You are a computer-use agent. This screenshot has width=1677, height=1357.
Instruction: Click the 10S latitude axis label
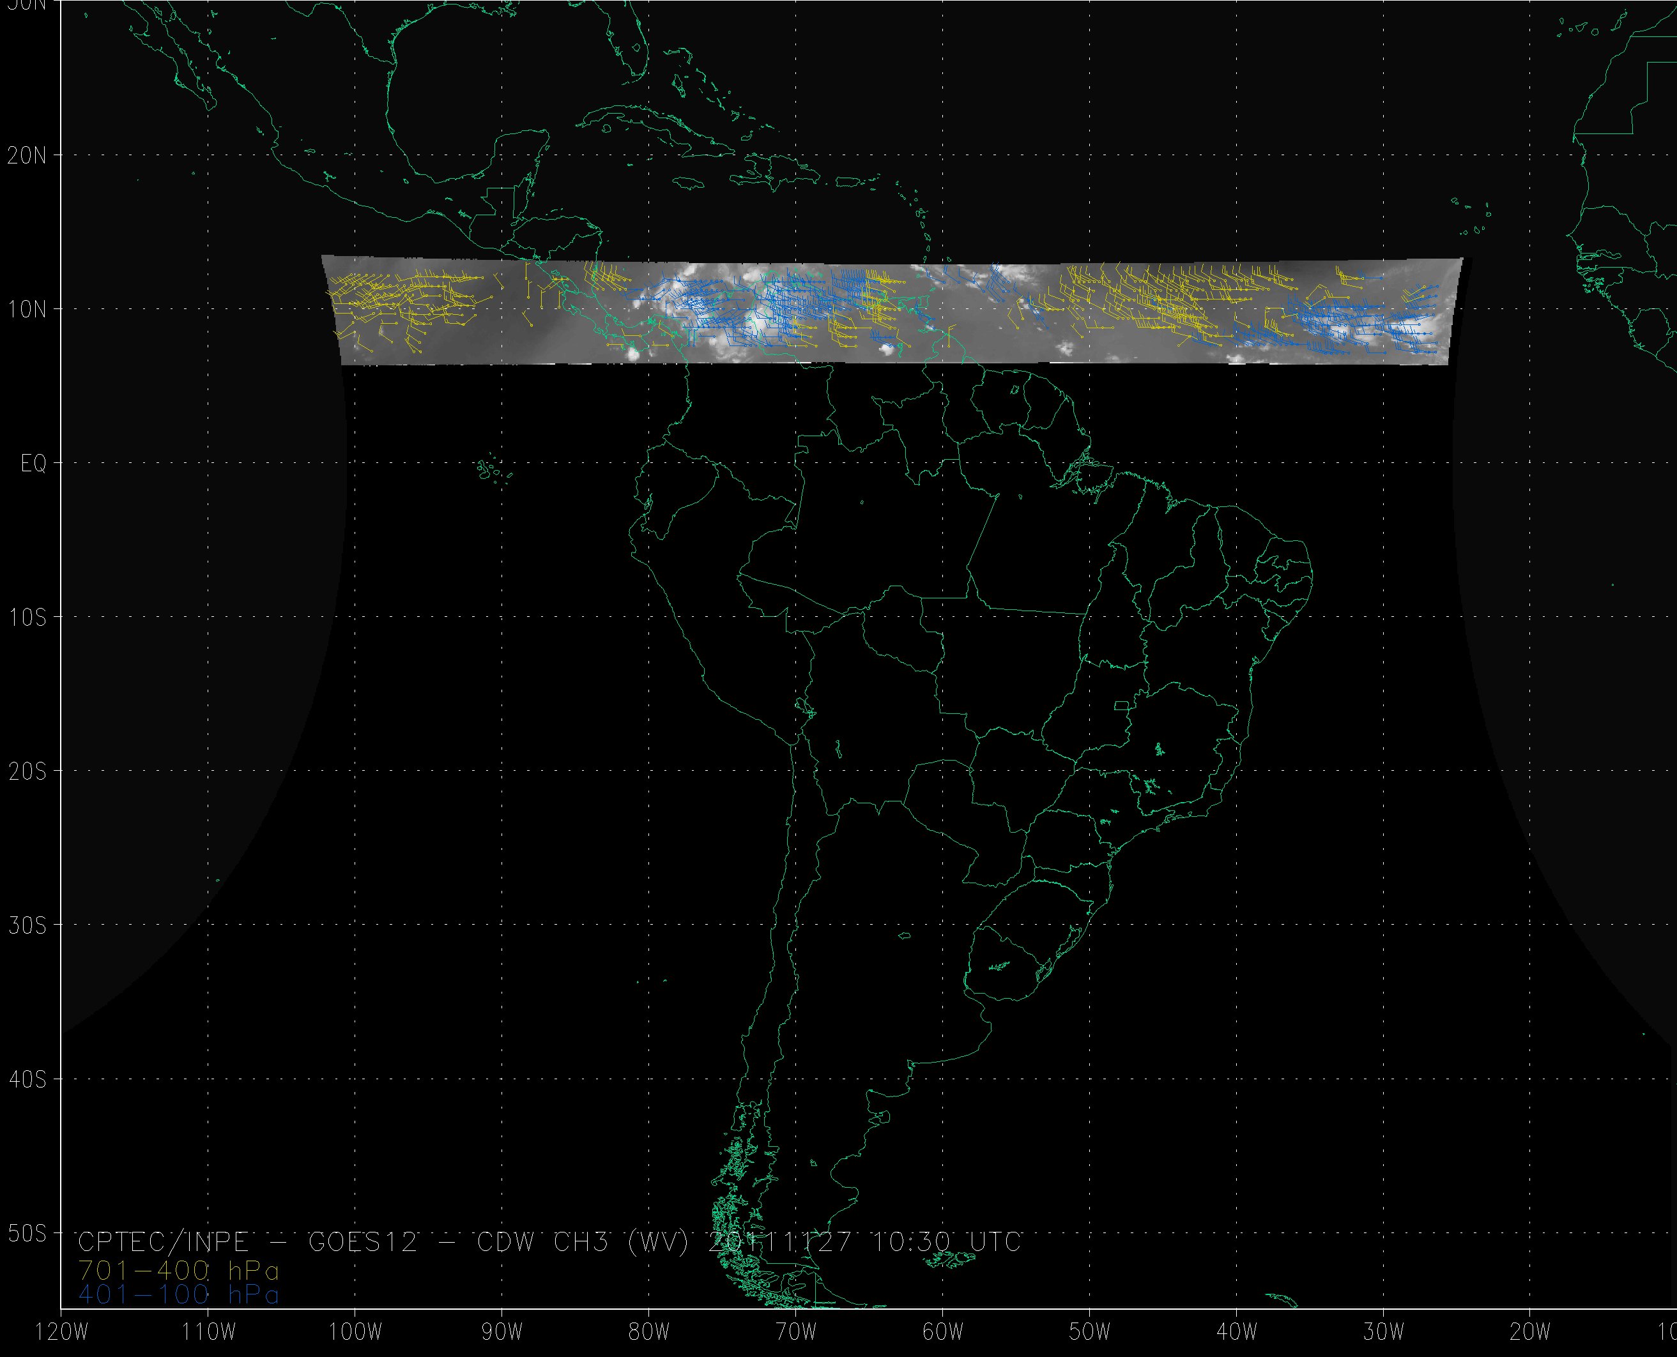[27, 618]
